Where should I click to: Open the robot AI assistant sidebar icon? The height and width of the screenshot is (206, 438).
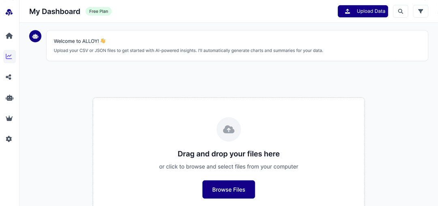9,98
